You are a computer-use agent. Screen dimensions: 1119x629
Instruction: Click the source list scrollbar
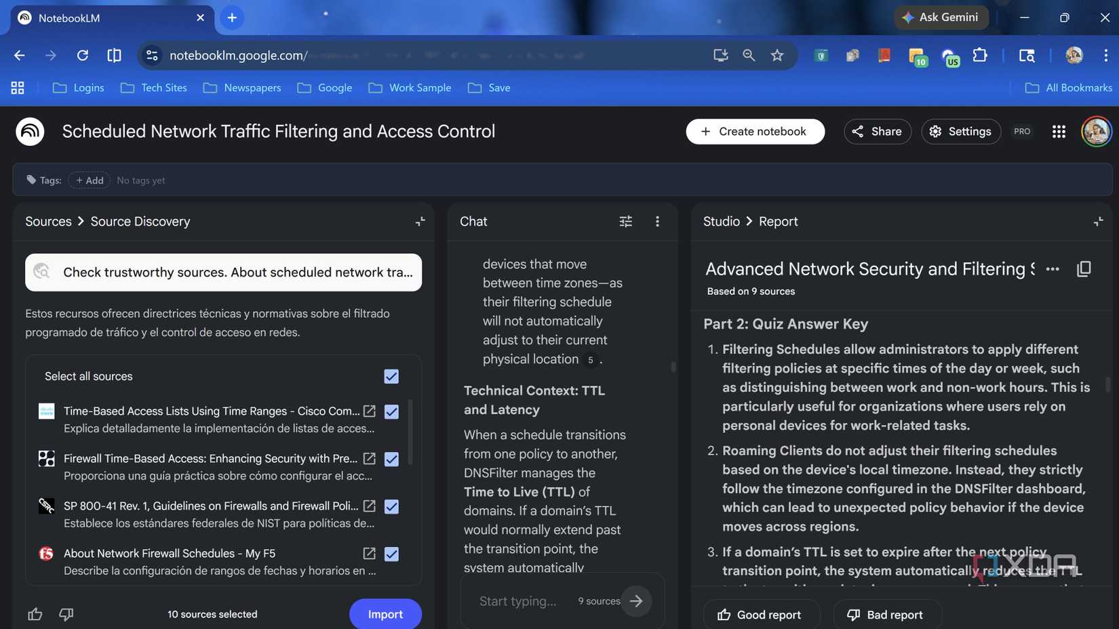click(410, 434)
